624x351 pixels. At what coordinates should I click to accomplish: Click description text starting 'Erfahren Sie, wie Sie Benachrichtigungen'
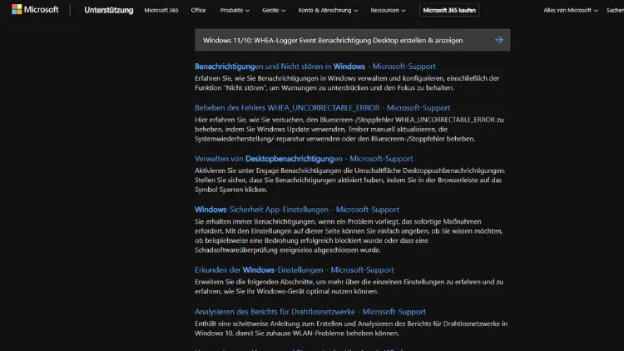coord(347,83)
